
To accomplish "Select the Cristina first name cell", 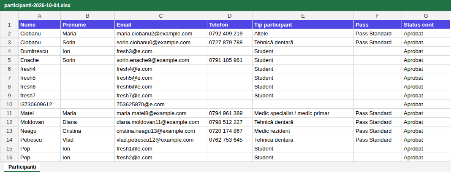I will tap(87, 131).
